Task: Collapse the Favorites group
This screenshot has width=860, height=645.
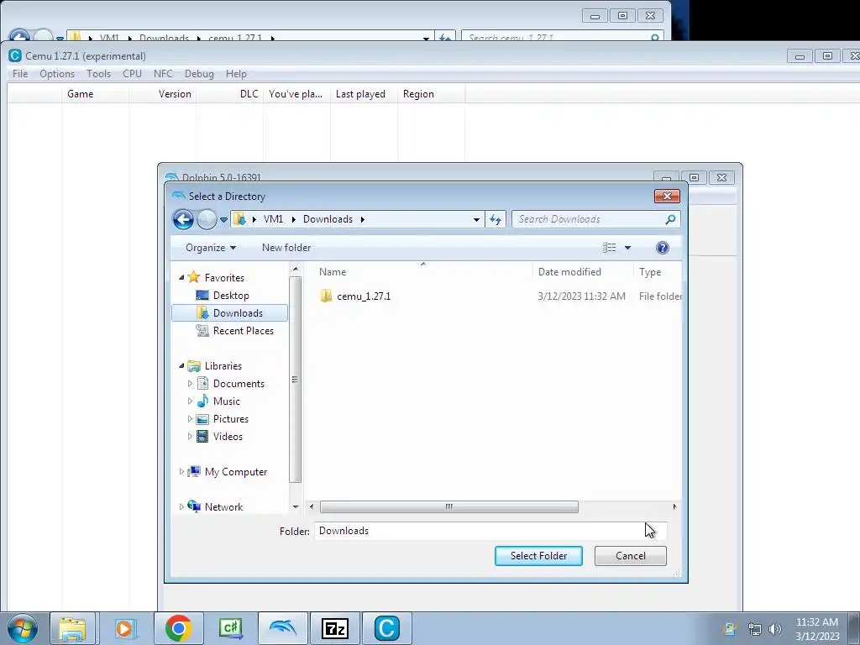Action: click(x=181, y=277)
